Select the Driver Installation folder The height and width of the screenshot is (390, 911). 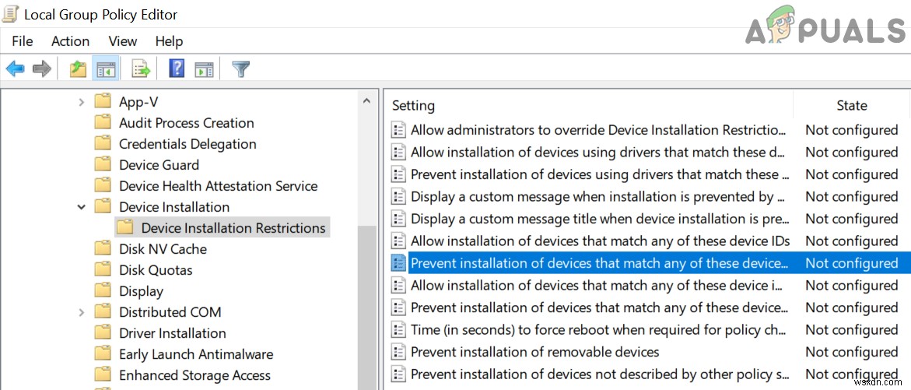point(172,333)
